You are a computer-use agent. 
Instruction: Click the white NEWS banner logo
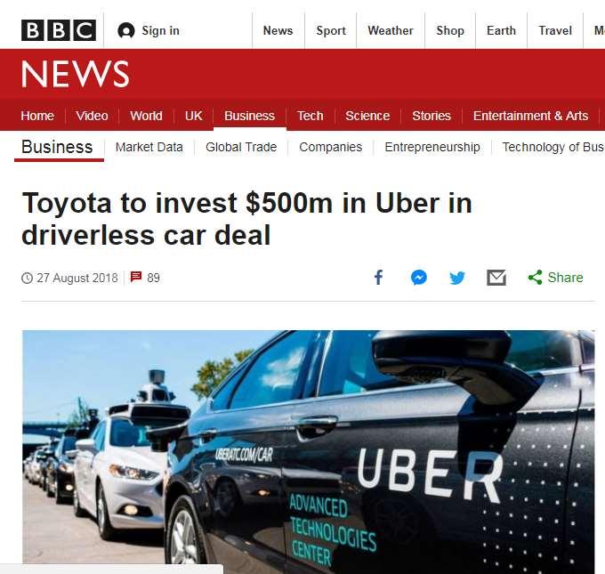(x=76, y=74)
